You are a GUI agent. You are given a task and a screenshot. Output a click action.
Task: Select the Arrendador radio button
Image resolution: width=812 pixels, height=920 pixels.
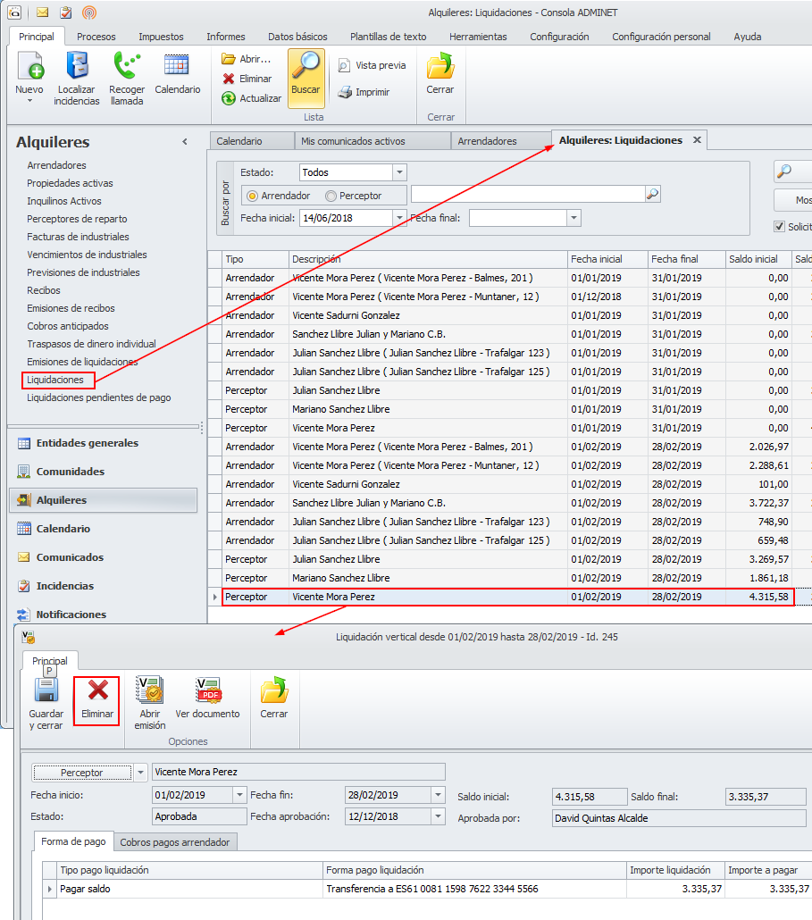[252, 196]
